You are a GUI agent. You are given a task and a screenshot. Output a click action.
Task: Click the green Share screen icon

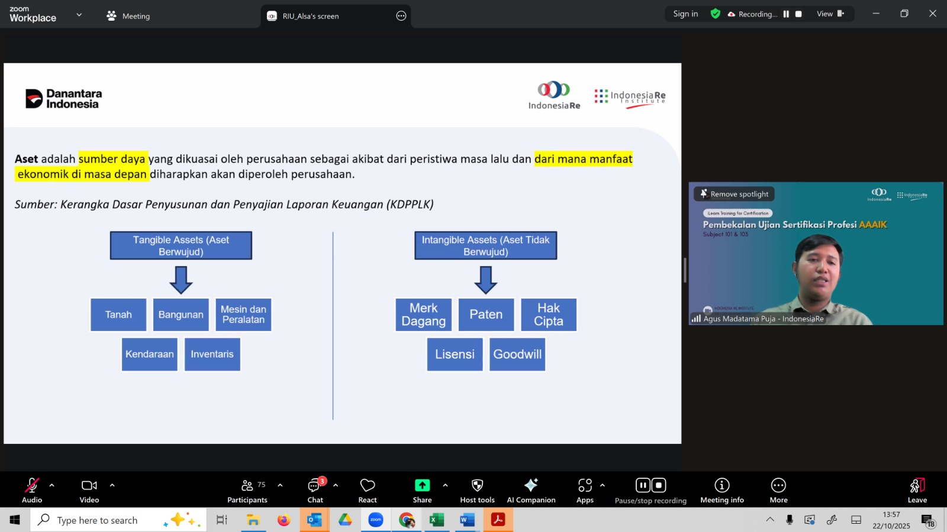422,485
